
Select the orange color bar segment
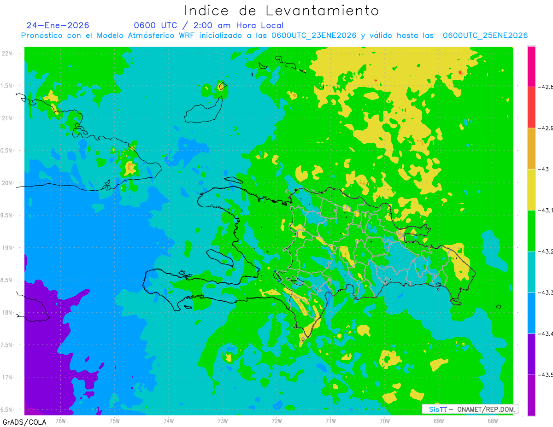(x=531, y=148)
